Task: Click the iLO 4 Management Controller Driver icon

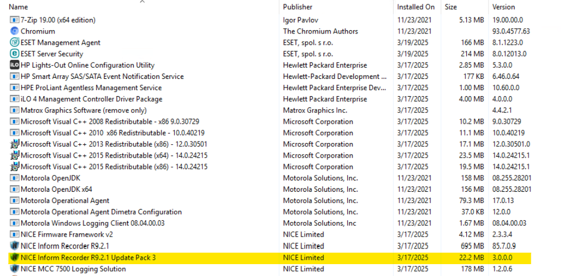Action: [15, 99]
